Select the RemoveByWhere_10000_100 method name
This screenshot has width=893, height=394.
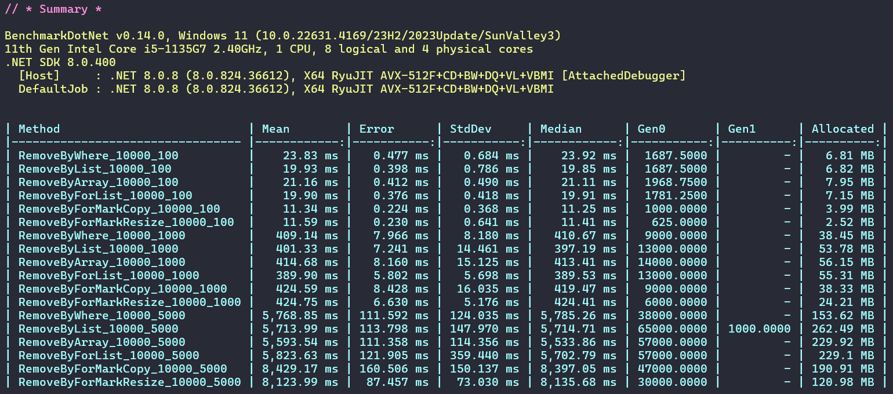click(98, 155)
